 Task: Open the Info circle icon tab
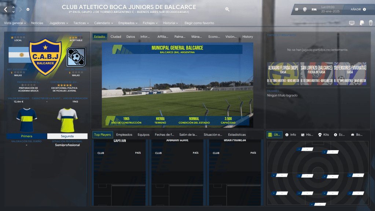[291, 135]
